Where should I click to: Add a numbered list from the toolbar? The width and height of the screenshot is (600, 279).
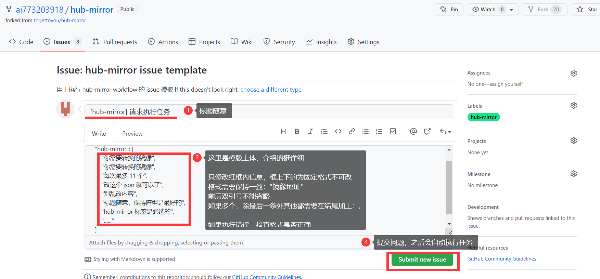tap(379, 131)
